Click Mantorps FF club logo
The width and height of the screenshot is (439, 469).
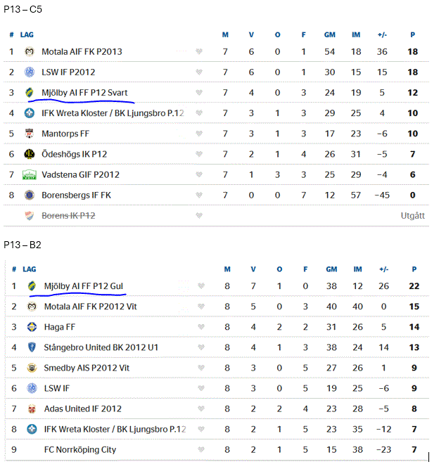(30, 134)
